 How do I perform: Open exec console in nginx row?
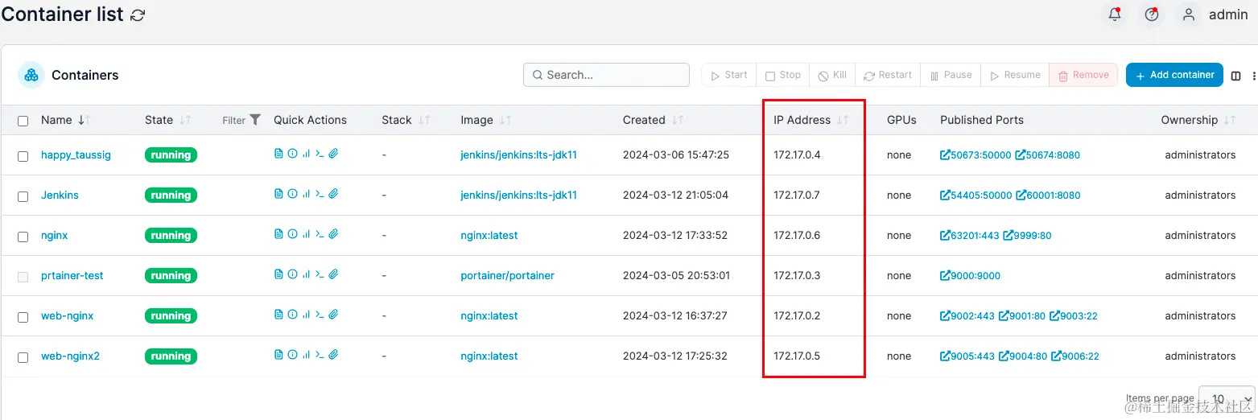pyautogui.click(x=320, y=234)
